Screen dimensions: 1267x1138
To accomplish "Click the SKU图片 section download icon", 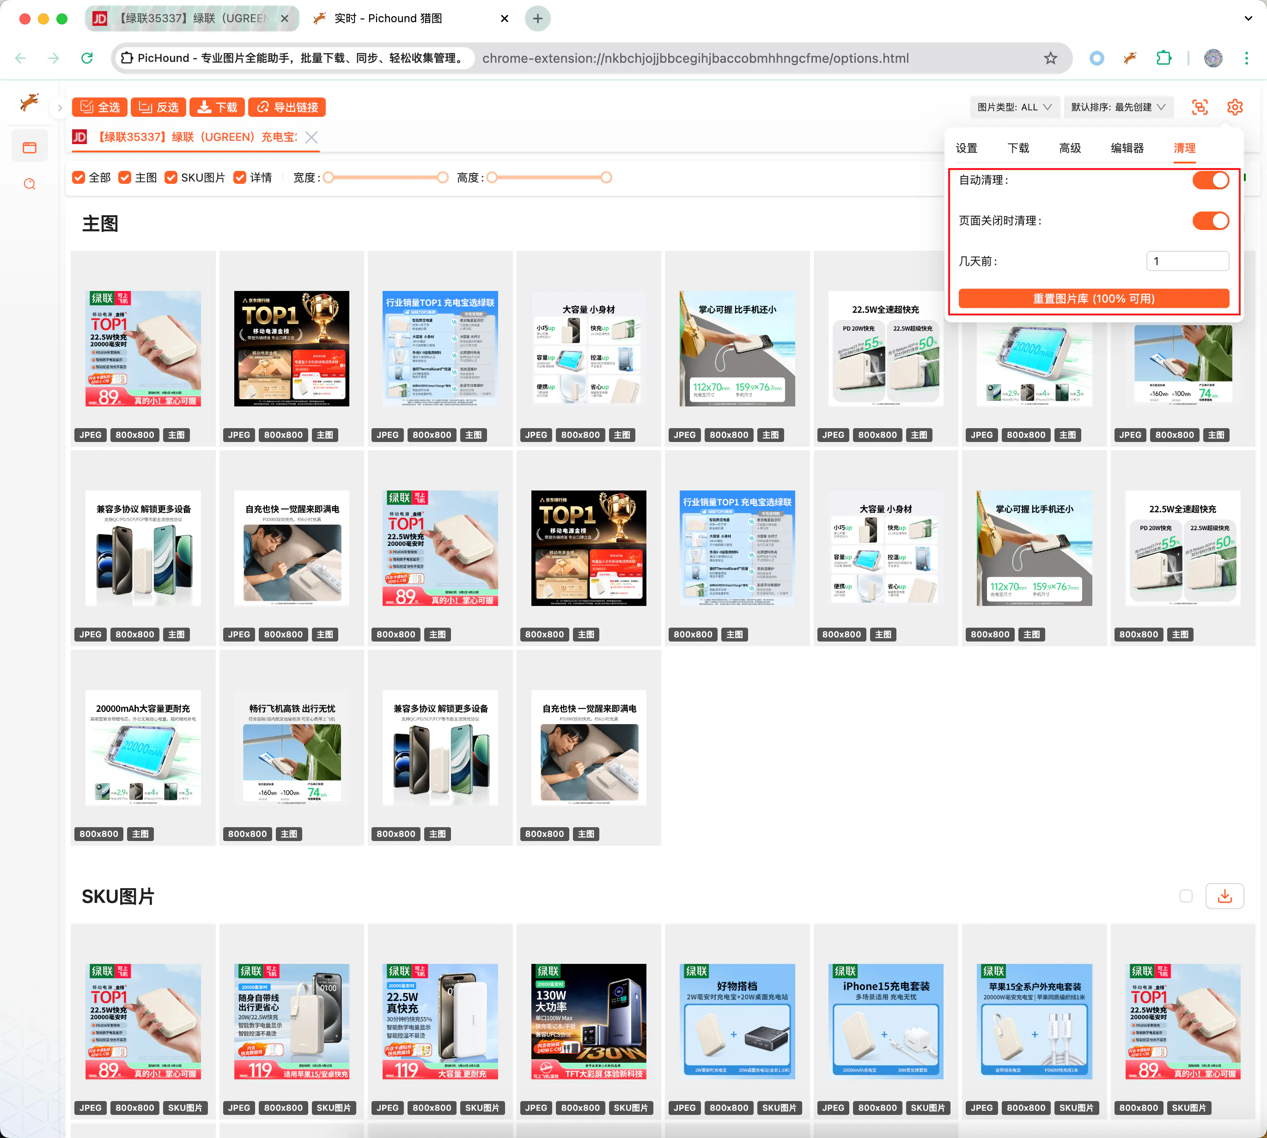I will (x=1224, y=896).
